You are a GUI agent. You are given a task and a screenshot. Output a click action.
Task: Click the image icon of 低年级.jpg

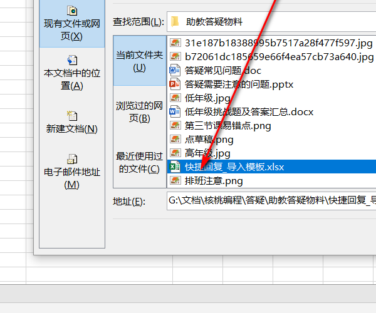[x=175, y=98]
